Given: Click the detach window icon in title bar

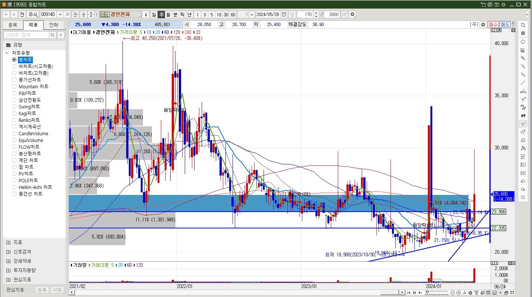Looking at the screenshot, I should [x=483, y=4].
